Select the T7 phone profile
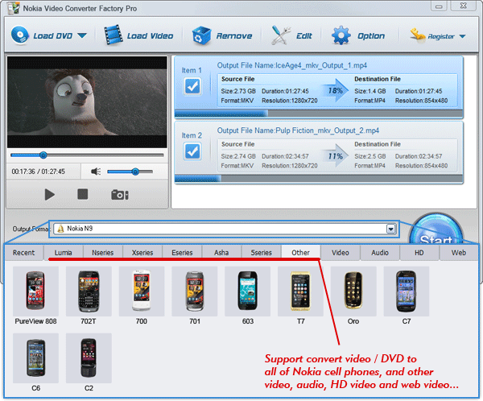 300,291
